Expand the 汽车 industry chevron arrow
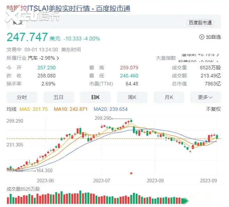 (58, 58)
